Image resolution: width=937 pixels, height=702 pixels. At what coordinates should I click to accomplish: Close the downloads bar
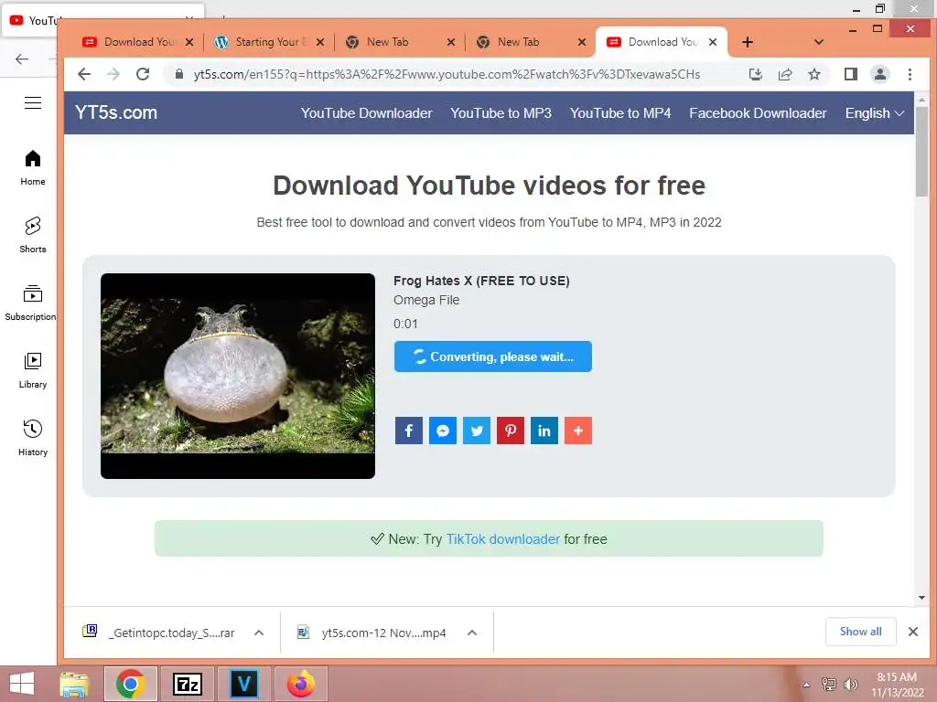coord(913,632)
